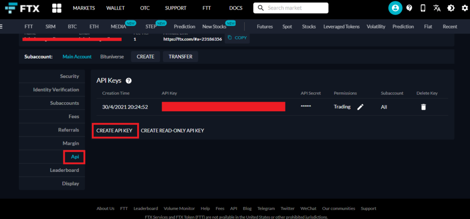Click the hidden API Secret asterisks
Viewport: 470px width, 219px height.
pos(306,107)
